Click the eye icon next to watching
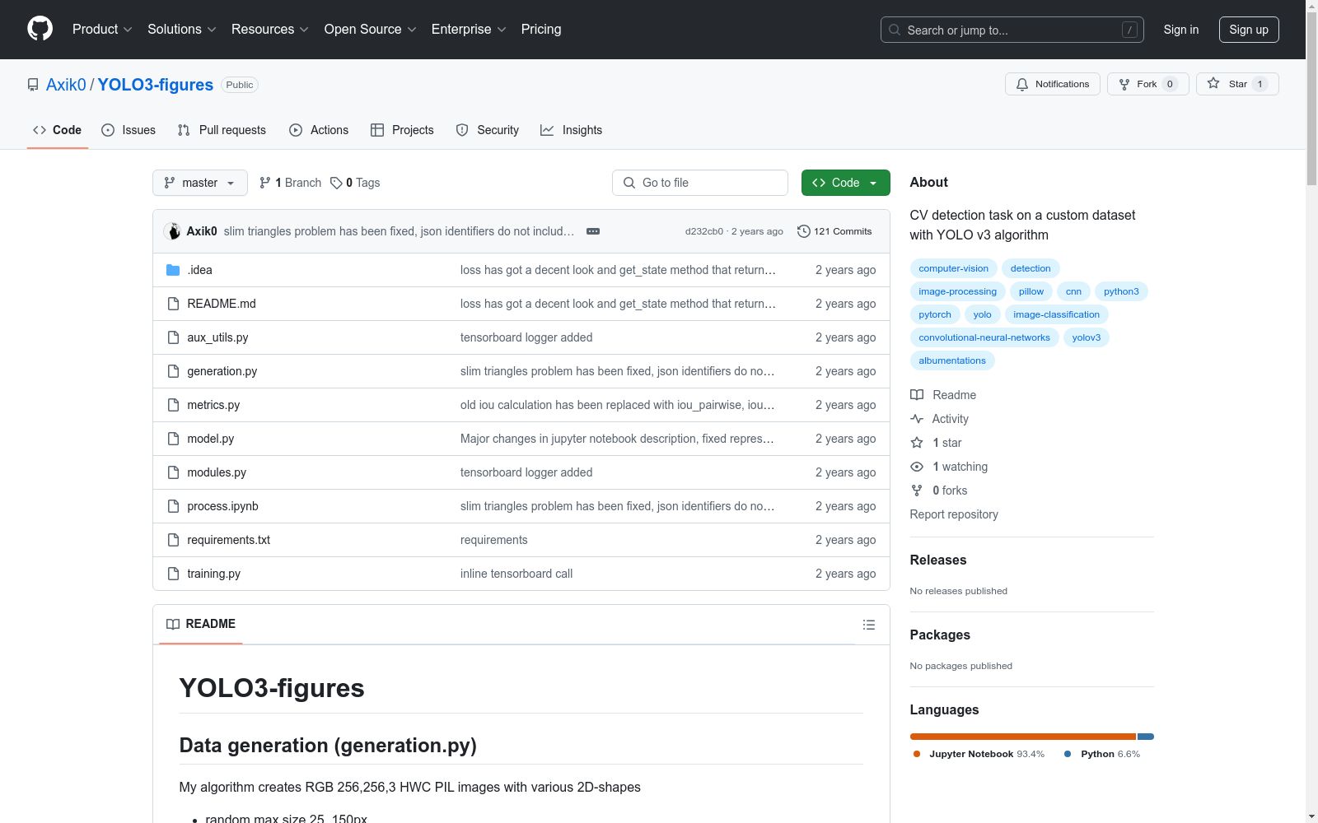1318x823 pixels. coord(917,467)
